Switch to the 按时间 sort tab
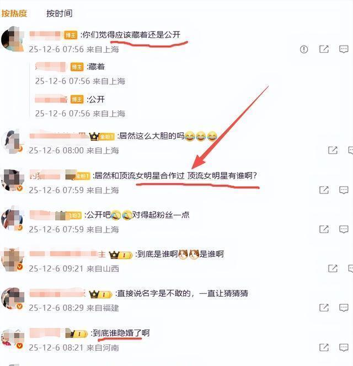This screenshot has height=366, width=353. 60,13
